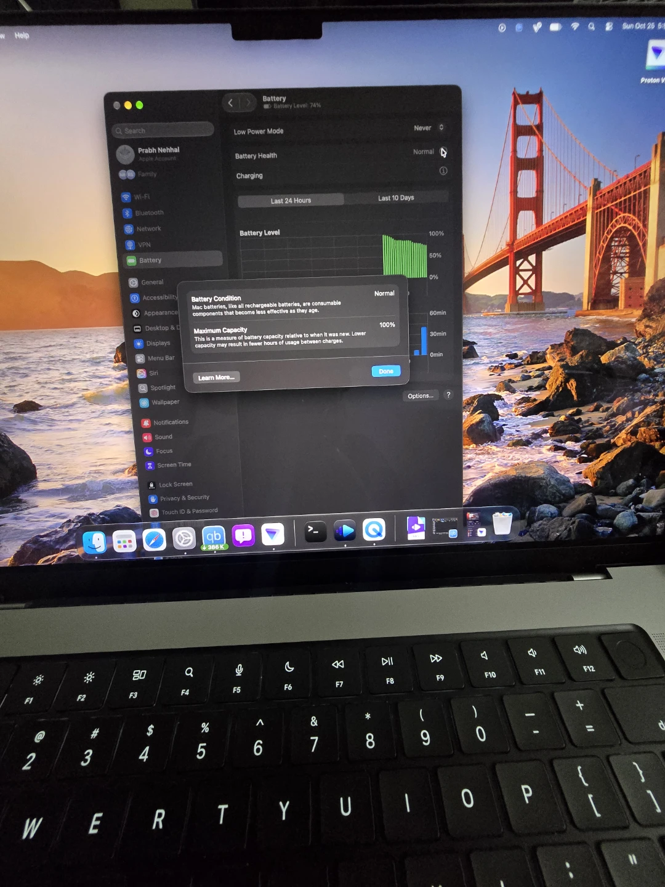
Task: Open purple Feedback Assistant Dock icon
Action: [243, 536]
